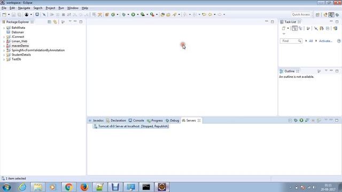Click the New file toolbar icon
Viewport: 342px width, 192px height.
point(4,14)
